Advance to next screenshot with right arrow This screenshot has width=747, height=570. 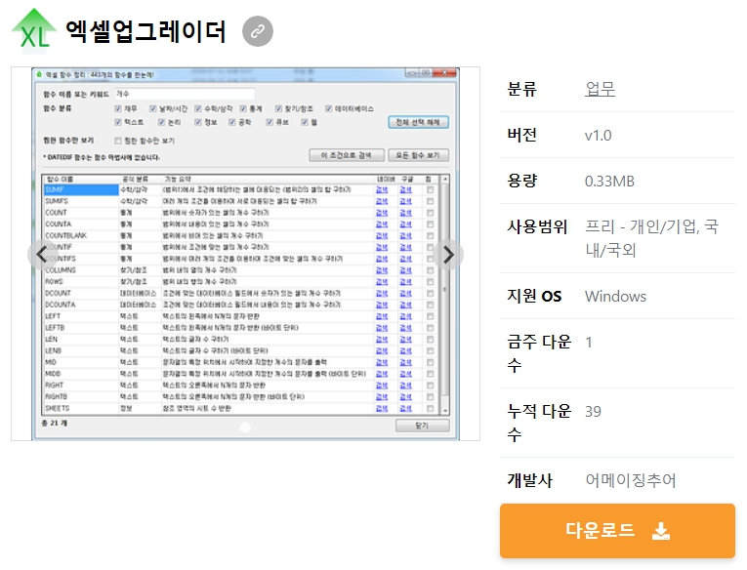pos(448,255)
